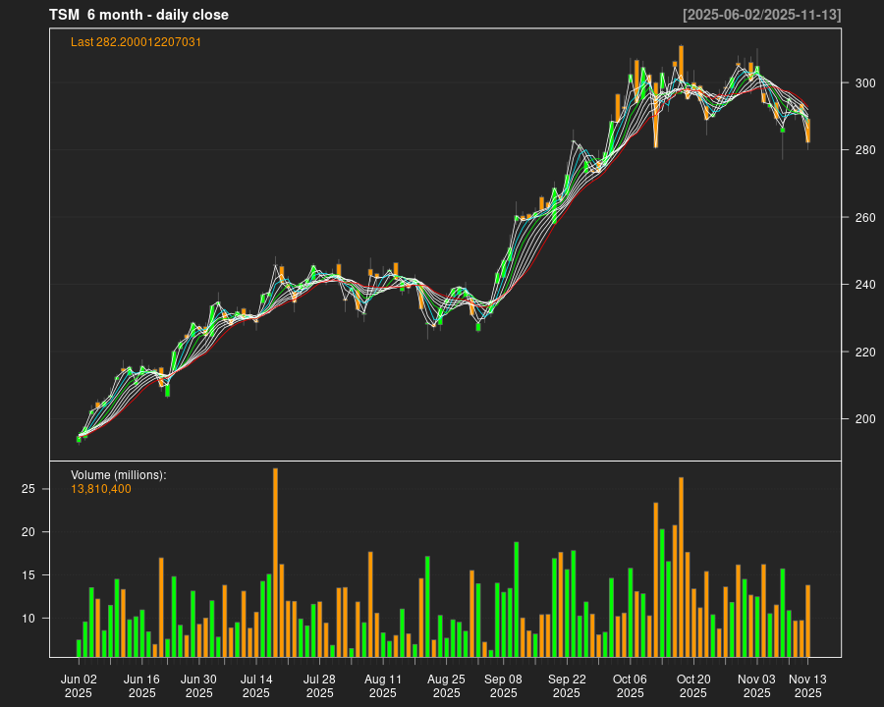
Task: Click the tallest orange volume bar in mid-July
Action: click(275, 562)
